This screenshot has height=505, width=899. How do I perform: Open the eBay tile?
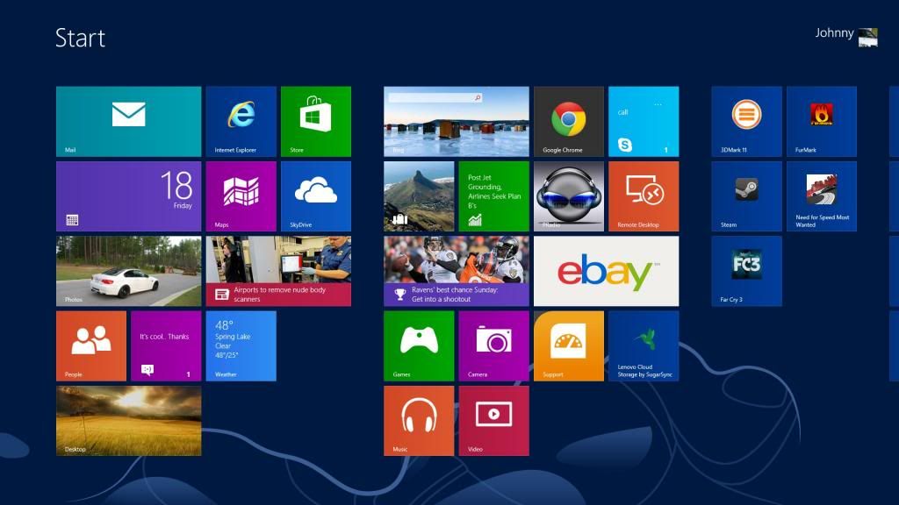click(606, 271)
